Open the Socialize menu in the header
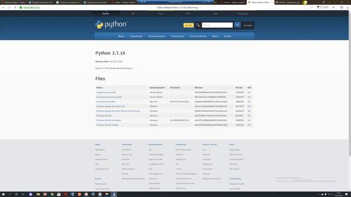The width and height of the screenshot is (351, 197). 248,25
